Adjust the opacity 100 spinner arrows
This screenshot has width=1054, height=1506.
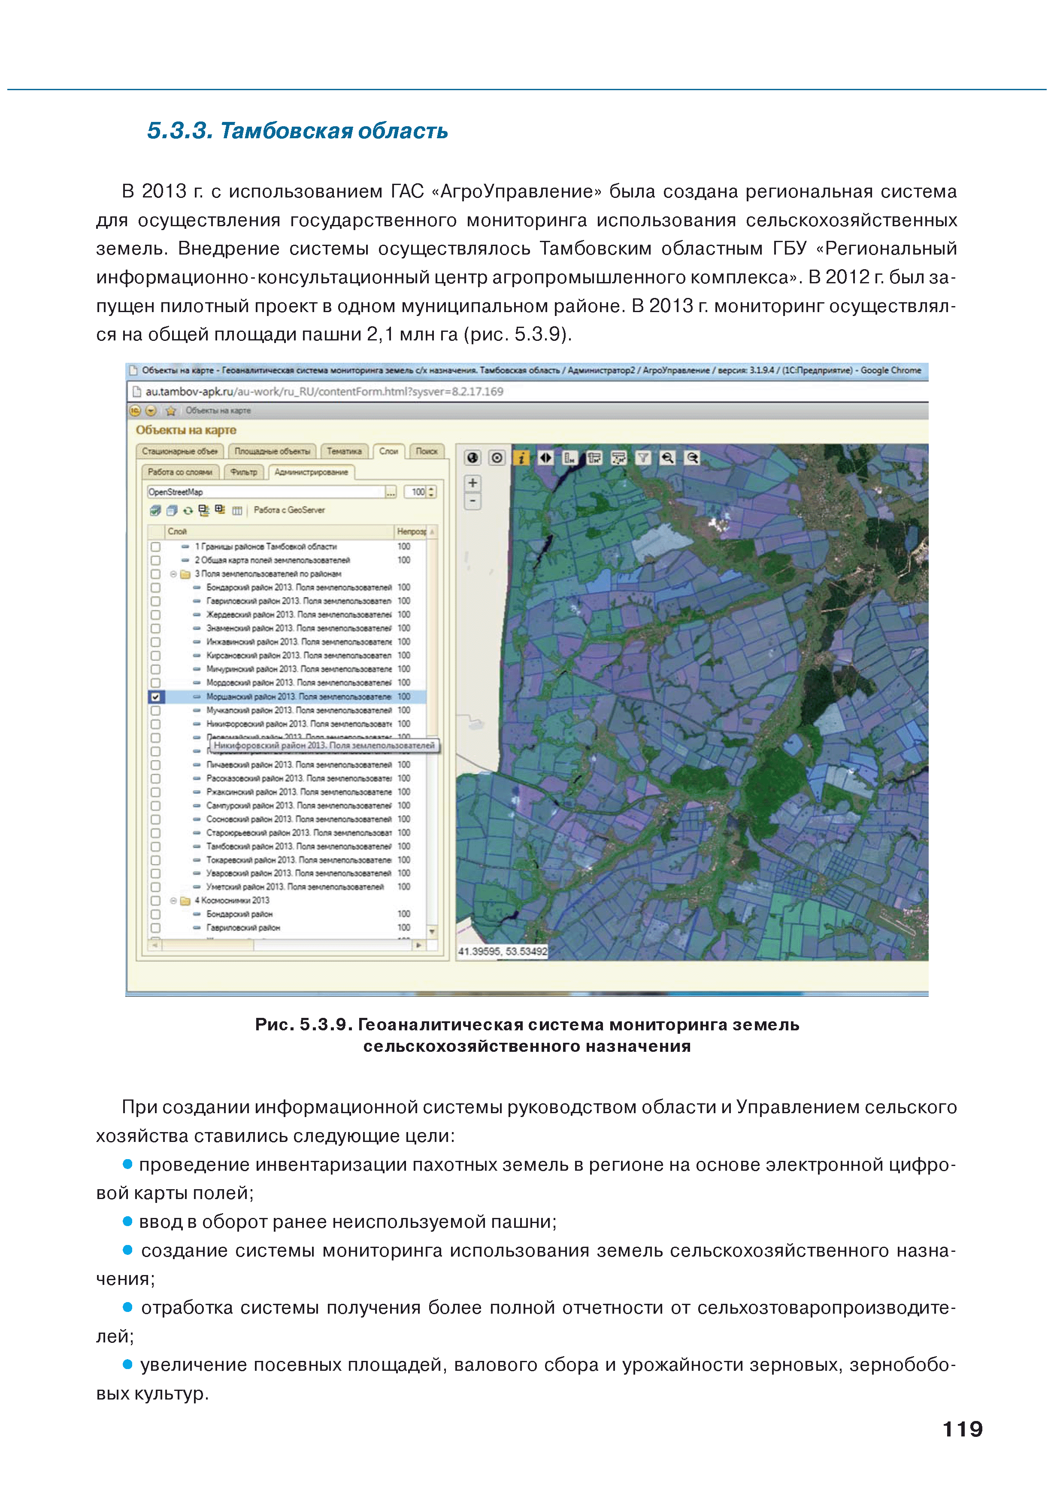point(432,492)
